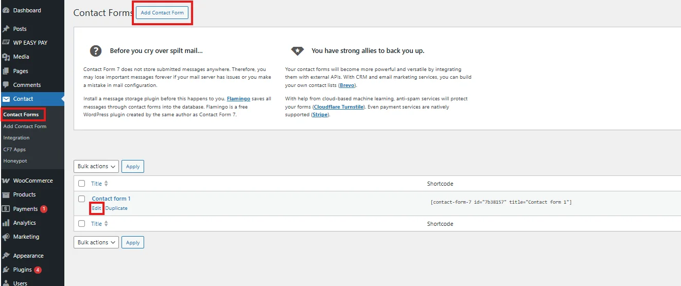Viewport: 681px width, 286px height.
Task: Click Add Contact Form button at top
Action: (x=162, y=13)
